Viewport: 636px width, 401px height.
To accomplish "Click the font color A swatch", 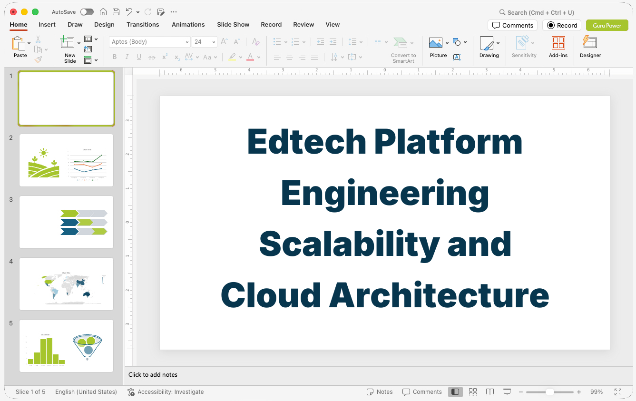I will pos(250,57).
